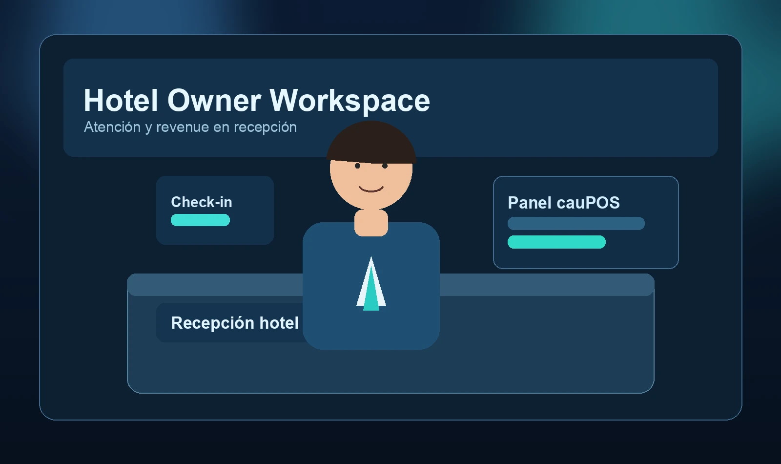781x464 pixels.
Task: Click the desk countertop right of receptionist
Action: click(547, 285)
